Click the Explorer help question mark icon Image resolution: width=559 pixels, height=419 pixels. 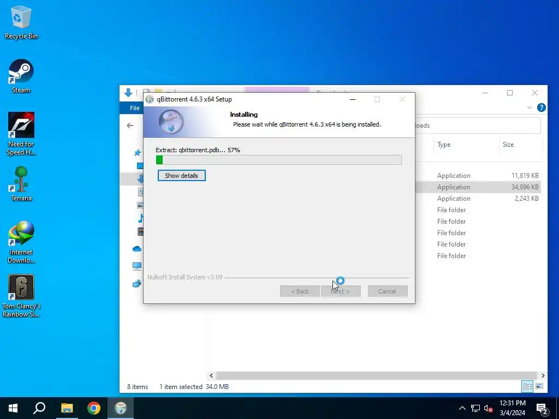(x=541, y=107)
